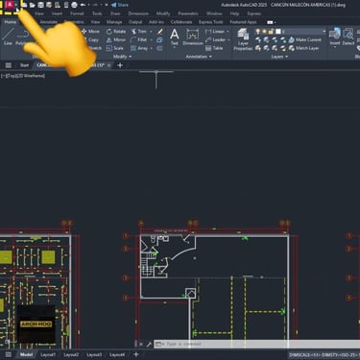Switch to the Featured Apps ribbon tab
The width and height of the screenshot is (360, 360).
(x=243, y=22)
